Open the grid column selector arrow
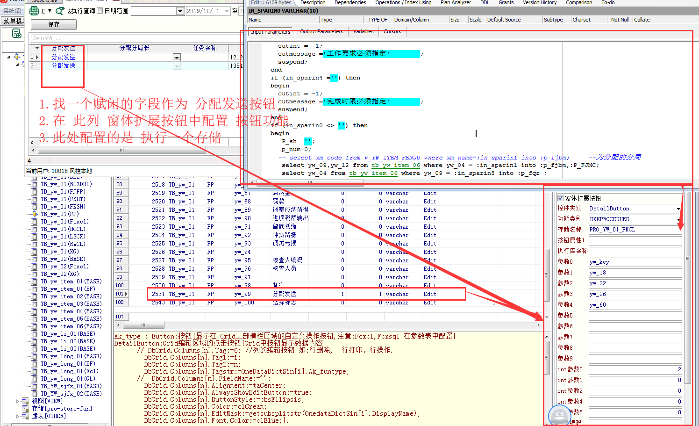699x426 pixels. click(37, 48)
